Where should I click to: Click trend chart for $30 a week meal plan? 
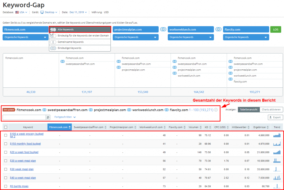tap(277, 161)
